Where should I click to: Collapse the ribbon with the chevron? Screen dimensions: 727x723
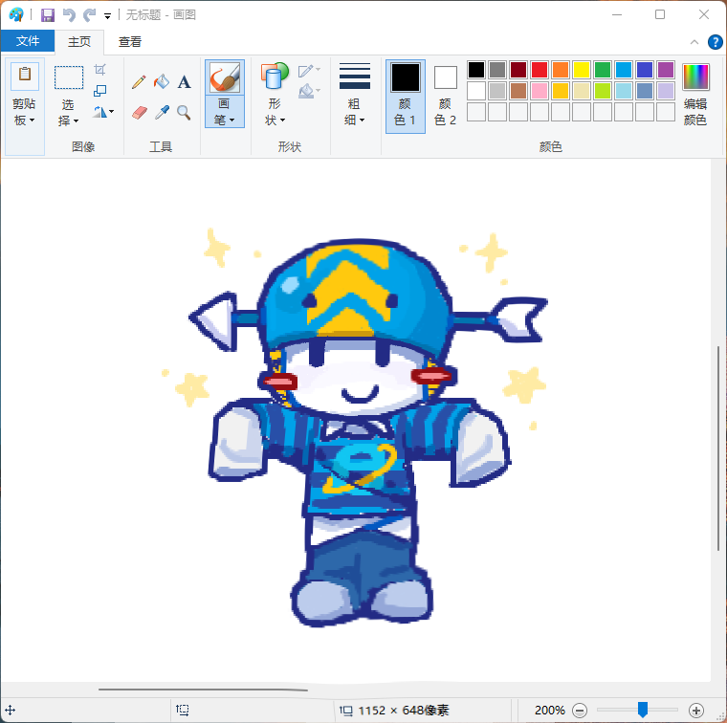pyautogui.click(x=694, y=42)
